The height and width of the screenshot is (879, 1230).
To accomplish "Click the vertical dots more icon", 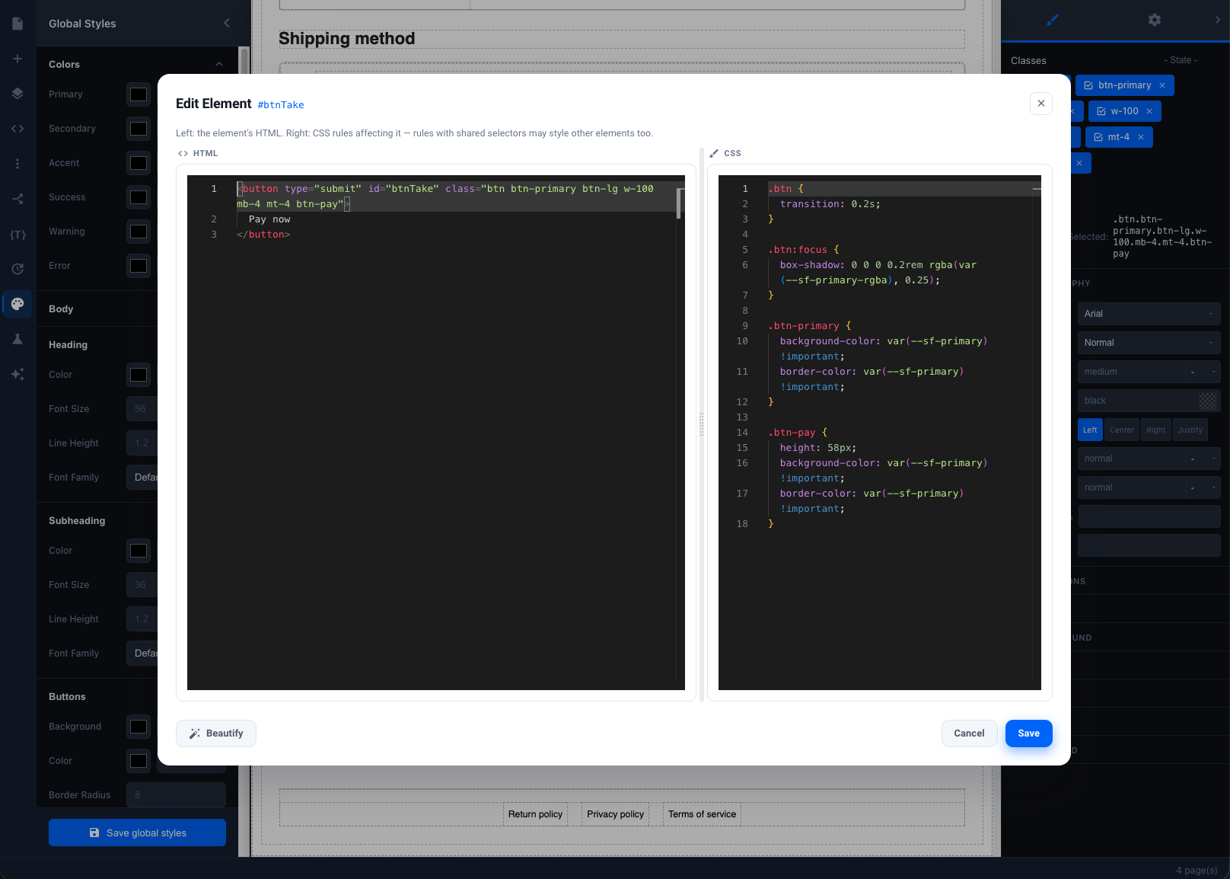I will pyautogui.click(x=18, y=164).
